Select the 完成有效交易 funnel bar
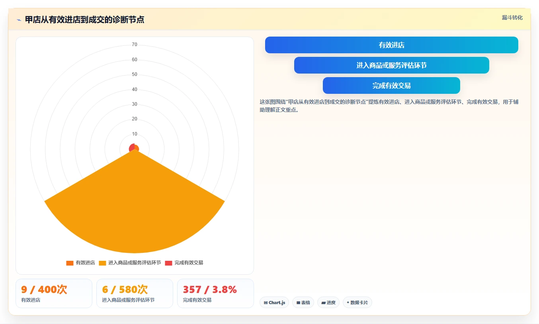Image resolution: width=539 pixels, height=324 pixels. (392, 85)
